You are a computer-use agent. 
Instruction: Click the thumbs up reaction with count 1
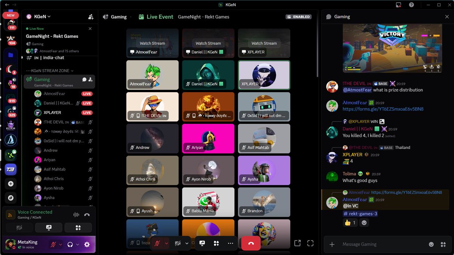point(350,223)
